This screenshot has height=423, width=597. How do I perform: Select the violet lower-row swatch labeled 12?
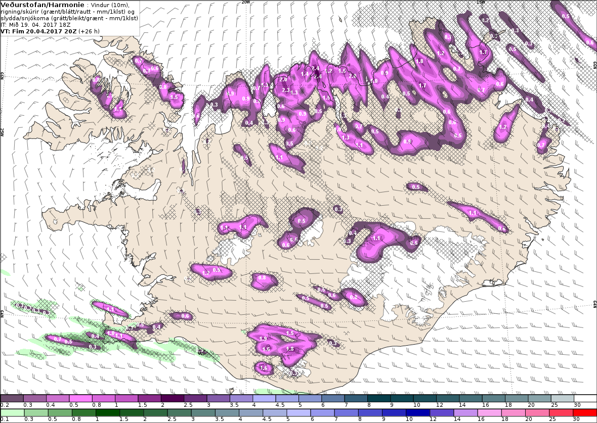pyautogui.click(x=441, y=413)
